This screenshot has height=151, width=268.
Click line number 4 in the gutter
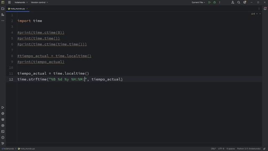click(12, 33)
